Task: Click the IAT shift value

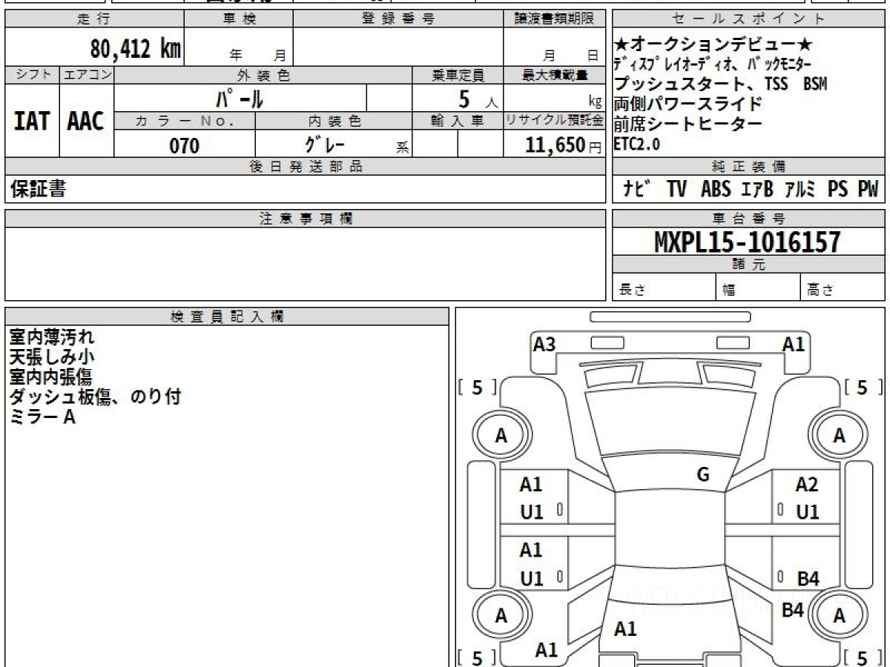Action: click(32, 122)
